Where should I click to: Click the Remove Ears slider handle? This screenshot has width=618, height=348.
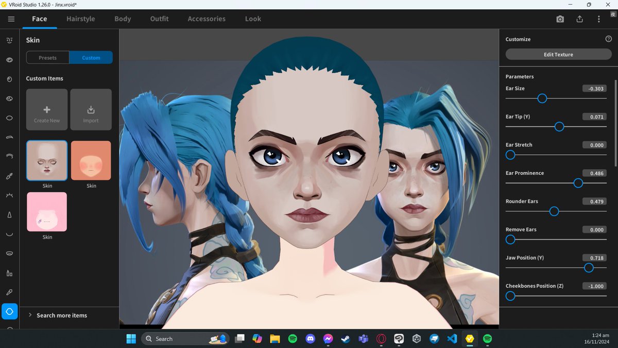[x=510, y=239]
